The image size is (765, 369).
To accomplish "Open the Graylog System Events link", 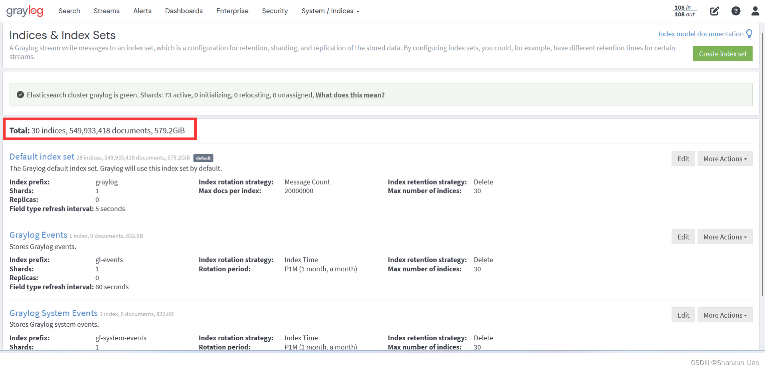I will click(53, 313).
